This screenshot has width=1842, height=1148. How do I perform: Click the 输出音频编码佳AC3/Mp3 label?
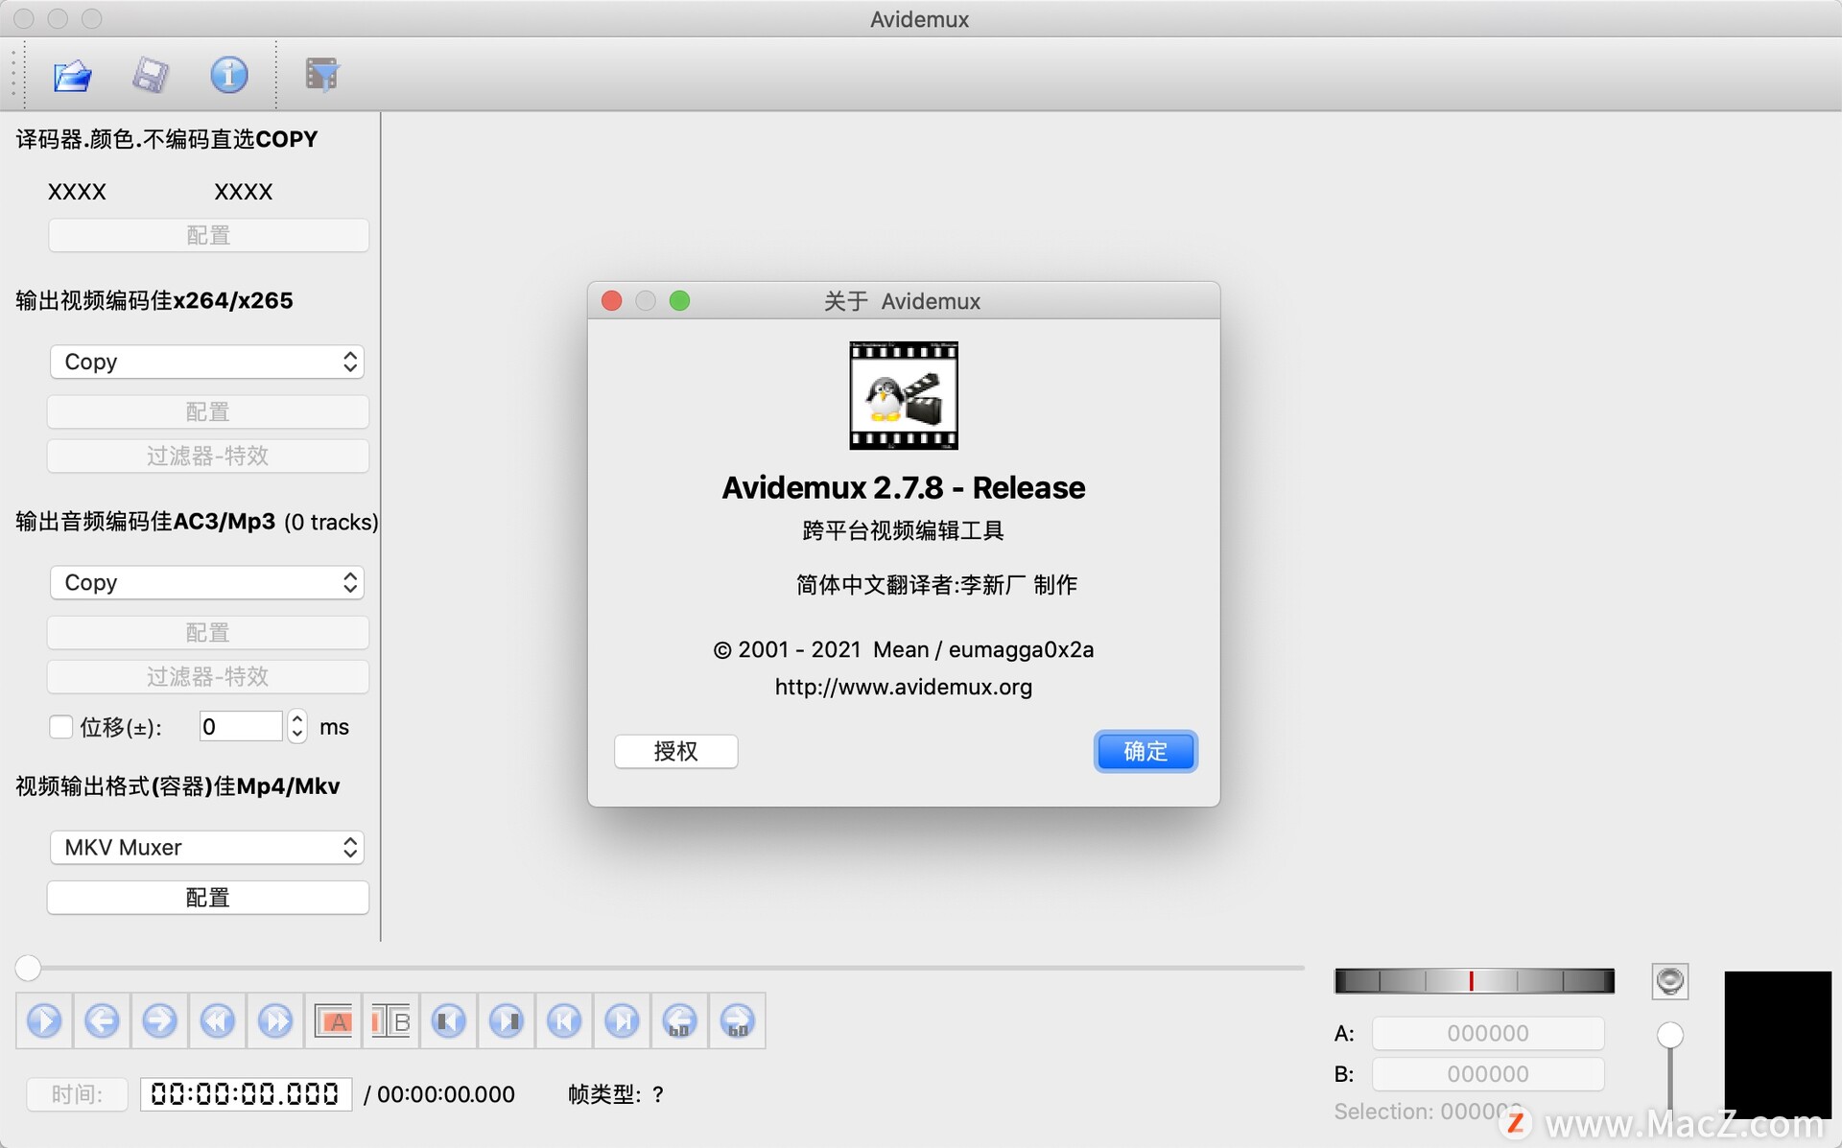[x=146, y=521]
